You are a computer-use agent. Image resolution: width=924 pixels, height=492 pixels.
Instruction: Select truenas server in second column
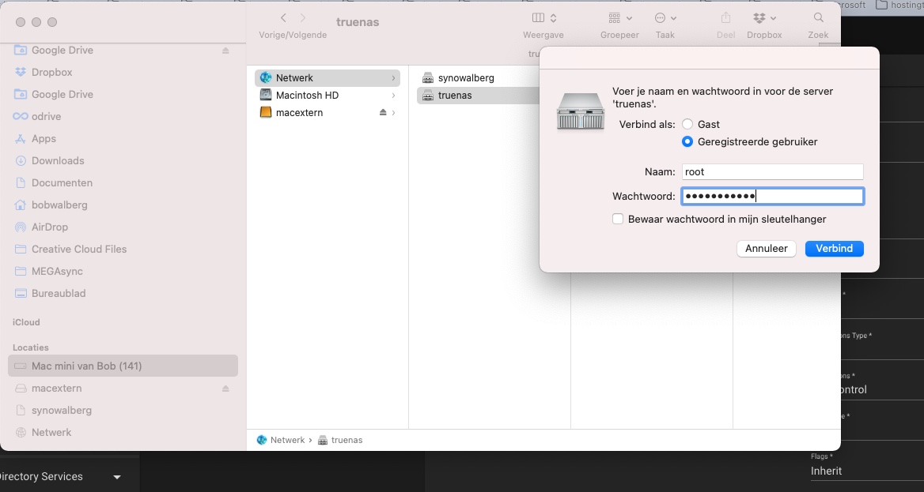454,96
